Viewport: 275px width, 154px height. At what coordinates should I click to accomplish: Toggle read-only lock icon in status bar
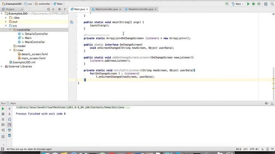pos(263,149)
